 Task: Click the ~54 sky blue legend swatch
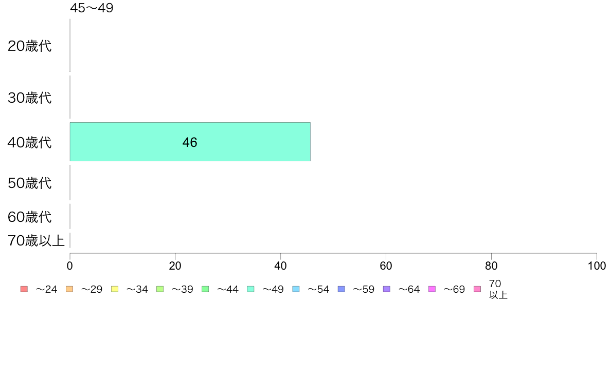point(296,289)
